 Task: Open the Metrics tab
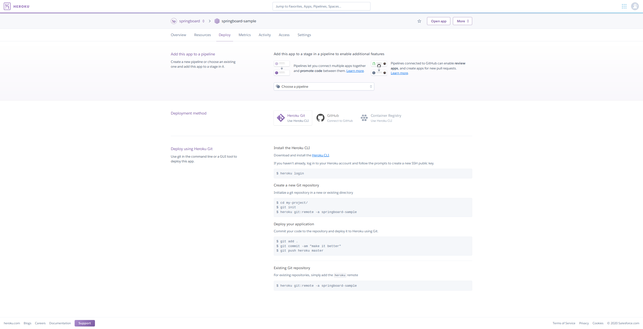coord(245,35)
